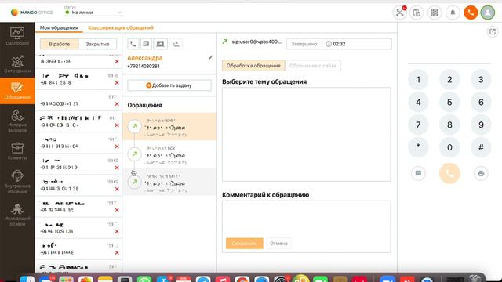Dial digit 7 on the keypad
Image resolution: width=502 pixels, height=282 pixels.
(418, 125)
